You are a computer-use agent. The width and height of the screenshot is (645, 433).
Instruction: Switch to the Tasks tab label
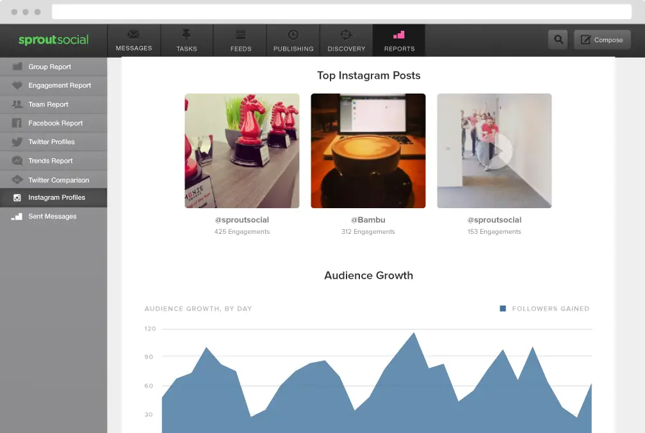187,49
